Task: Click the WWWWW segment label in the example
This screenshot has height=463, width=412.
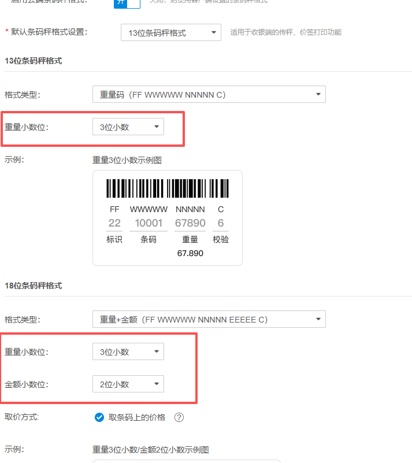Action: [x=149, y=209]
